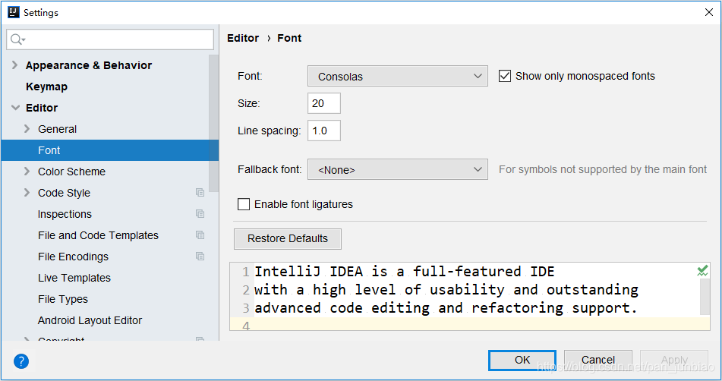The height and width of the screenshot is (381, 722).
Task: Click the copy icon beside Inspections
Action: (200, 213)
